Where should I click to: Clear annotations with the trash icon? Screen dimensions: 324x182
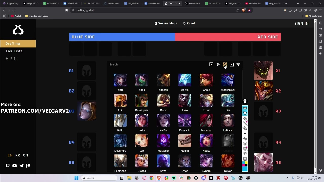pyautogui.click(x=245, y=144)
